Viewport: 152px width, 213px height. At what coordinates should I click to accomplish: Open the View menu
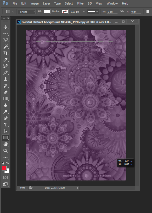[x=99, y=4]
